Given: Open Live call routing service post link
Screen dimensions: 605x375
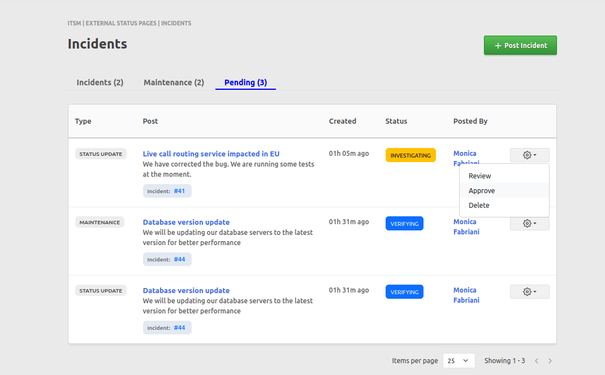Looking at the screenshot, I should (211, 154).
